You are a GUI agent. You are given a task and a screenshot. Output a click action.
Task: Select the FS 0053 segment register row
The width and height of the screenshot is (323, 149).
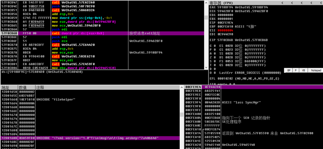237,61
